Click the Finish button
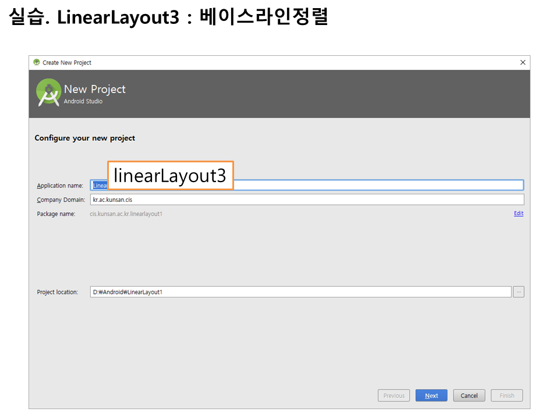This screenshot has height=419, width=559. click(507, 396)
